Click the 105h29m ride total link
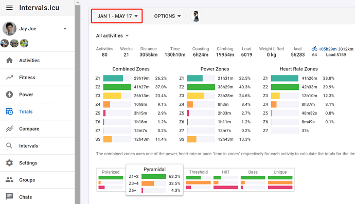 pyautogui.click(x=328, y=49)
